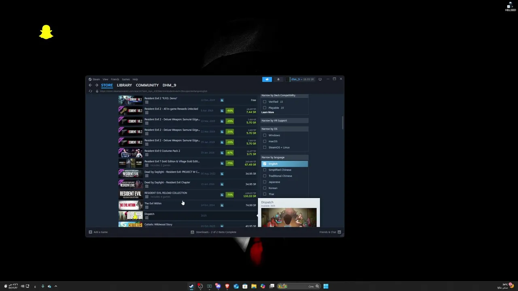Open File Explorer folder in taskbar
The image size is (518, 291).
254,286
